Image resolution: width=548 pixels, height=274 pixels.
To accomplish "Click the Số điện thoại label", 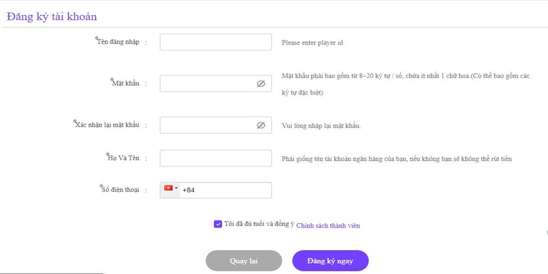I will pos(122,190).
